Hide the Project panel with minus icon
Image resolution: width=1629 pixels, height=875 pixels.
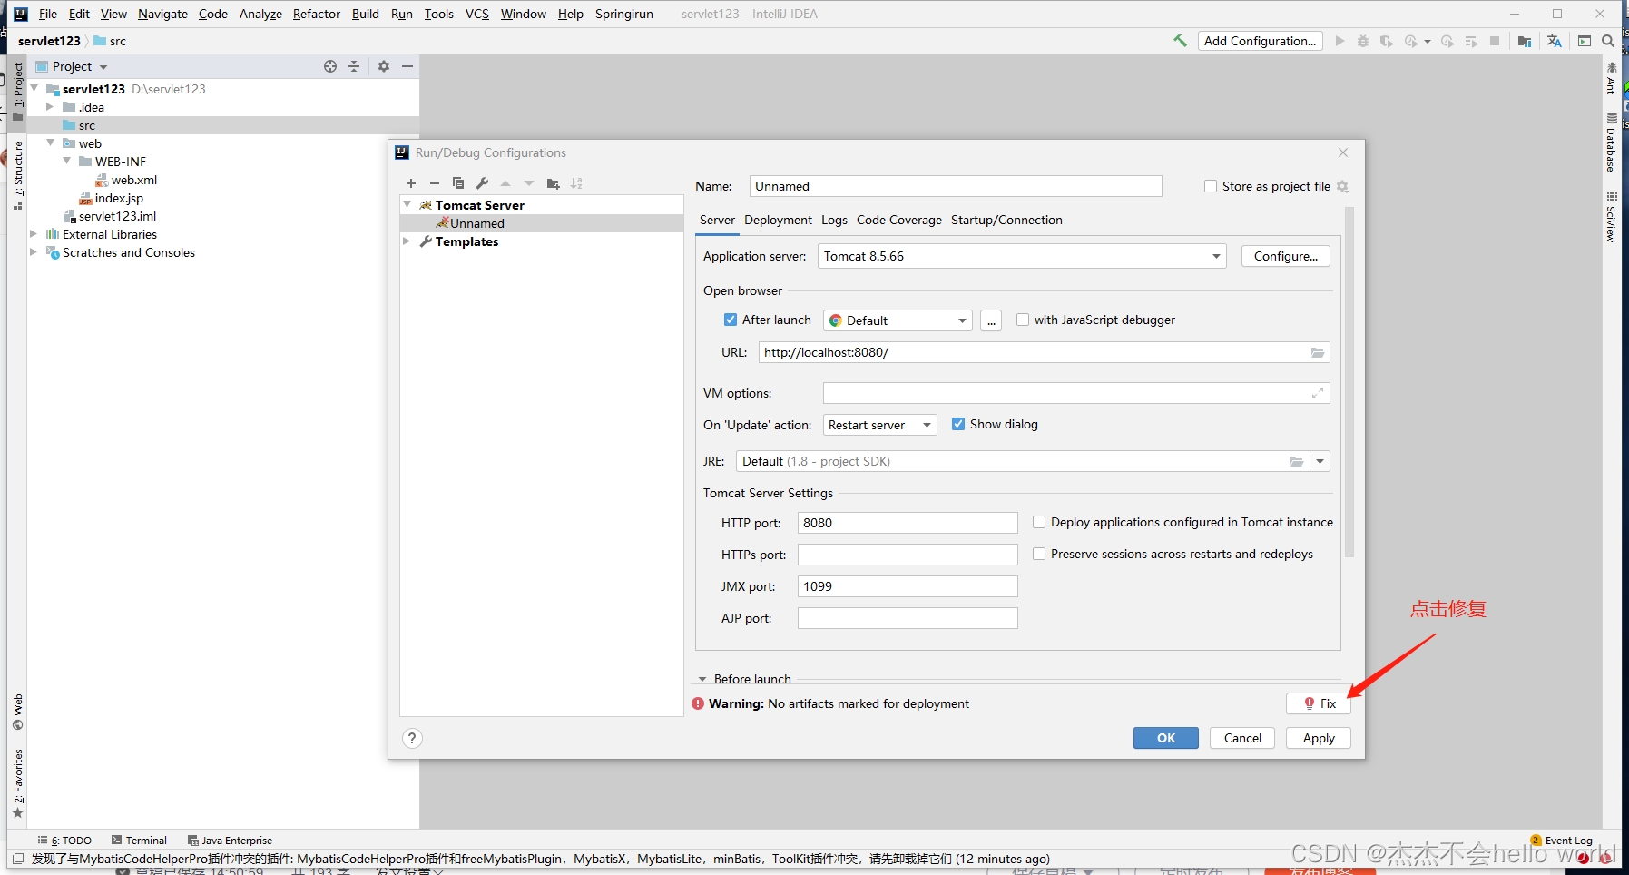[407, 66]
